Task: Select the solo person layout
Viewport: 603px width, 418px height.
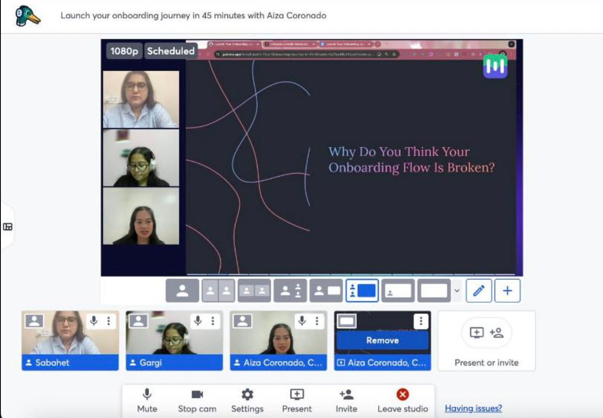Action: [182, 291]
